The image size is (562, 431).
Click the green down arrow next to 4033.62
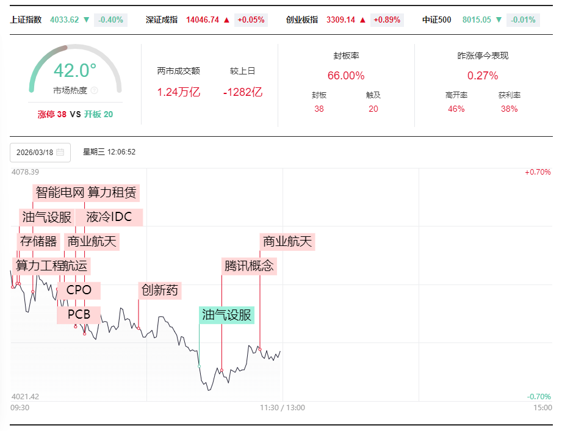tap(86, 20)
